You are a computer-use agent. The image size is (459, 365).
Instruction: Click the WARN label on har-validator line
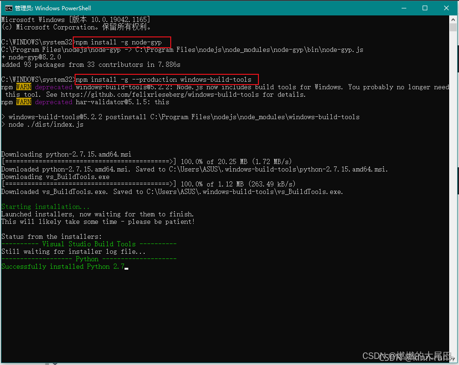[24, 102]
